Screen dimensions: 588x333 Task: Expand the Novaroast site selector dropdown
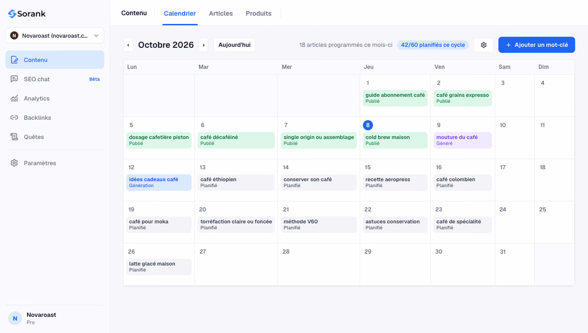coord(55,36)
